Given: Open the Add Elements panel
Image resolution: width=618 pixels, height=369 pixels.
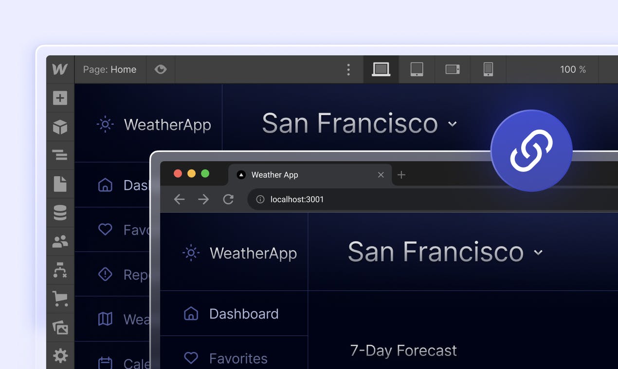Looking at the screenshot, I should click(x=60, y=98).
